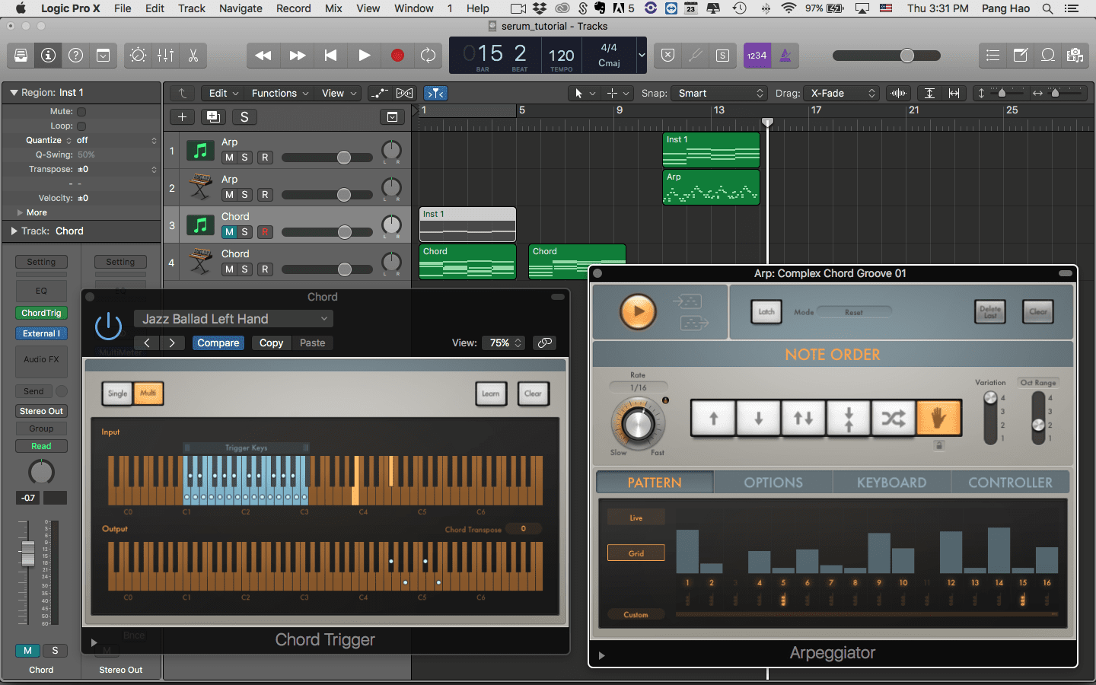Toggle the Inspector info icon
The height and width of the screenshot is (685, 1096).
pos(48,56)
